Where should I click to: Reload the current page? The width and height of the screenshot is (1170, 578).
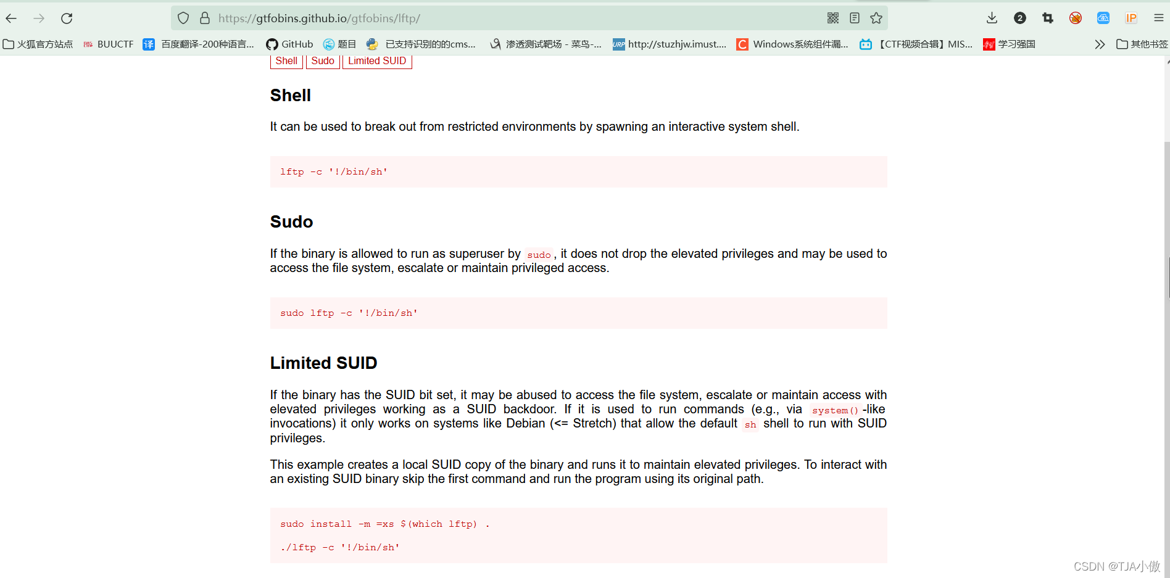point(67,19)
